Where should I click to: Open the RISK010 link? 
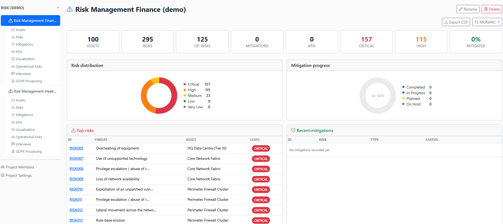pyautogui.click(x=76, y=189)
